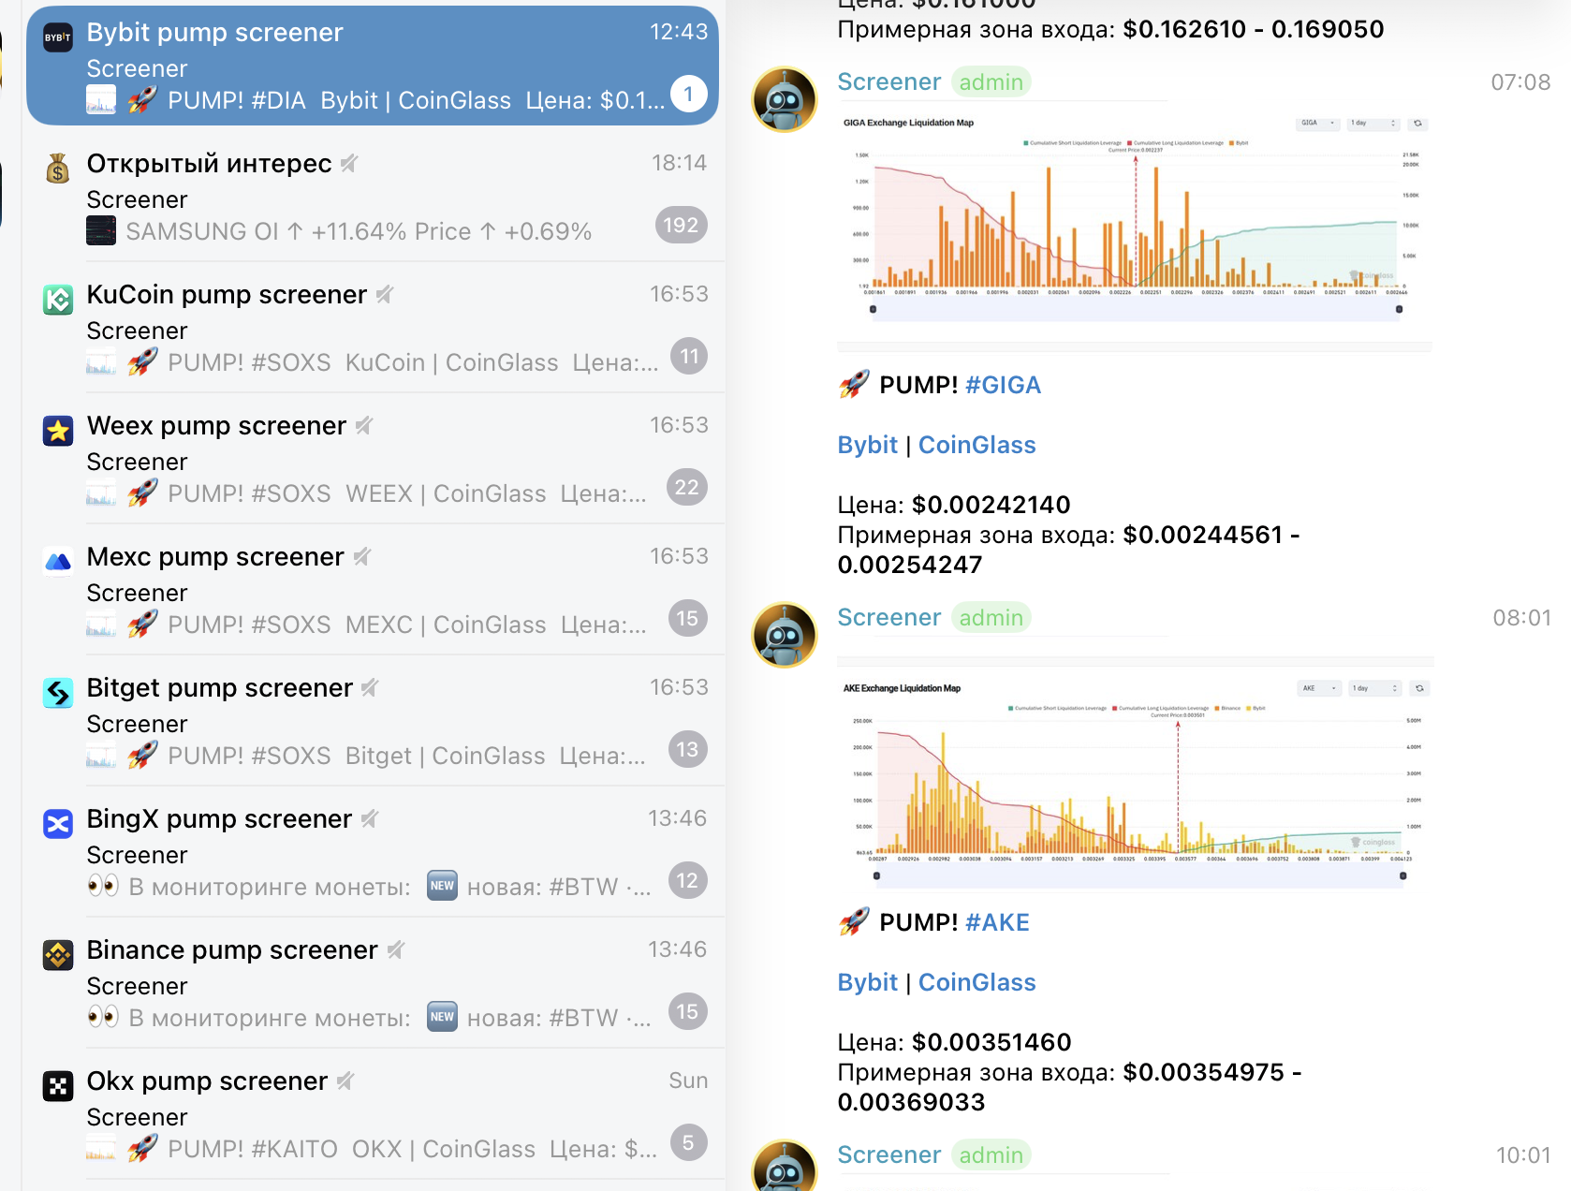The image size is (1571, 1191).
Task: Click the Screener sender name at 07:08
Action: point(888,82)
